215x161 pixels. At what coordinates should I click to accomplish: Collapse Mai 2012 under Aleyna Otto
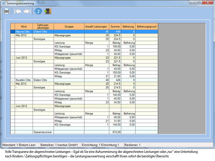coord(13,35)
